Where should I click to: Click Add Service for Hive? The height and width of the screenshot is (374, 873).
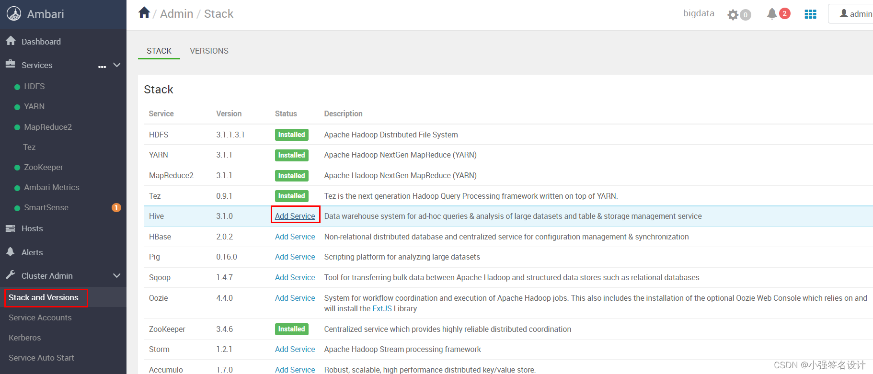point(295,216)
